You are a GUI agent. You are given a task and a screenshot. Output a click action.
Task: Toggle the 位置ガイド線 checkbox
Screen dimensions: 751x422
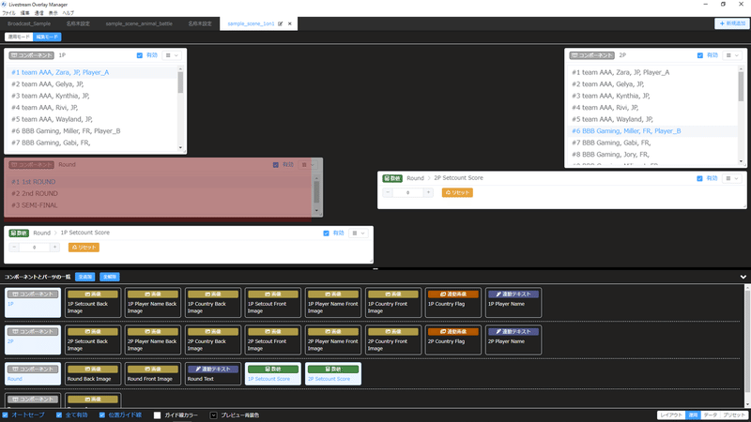coord(102,414)
